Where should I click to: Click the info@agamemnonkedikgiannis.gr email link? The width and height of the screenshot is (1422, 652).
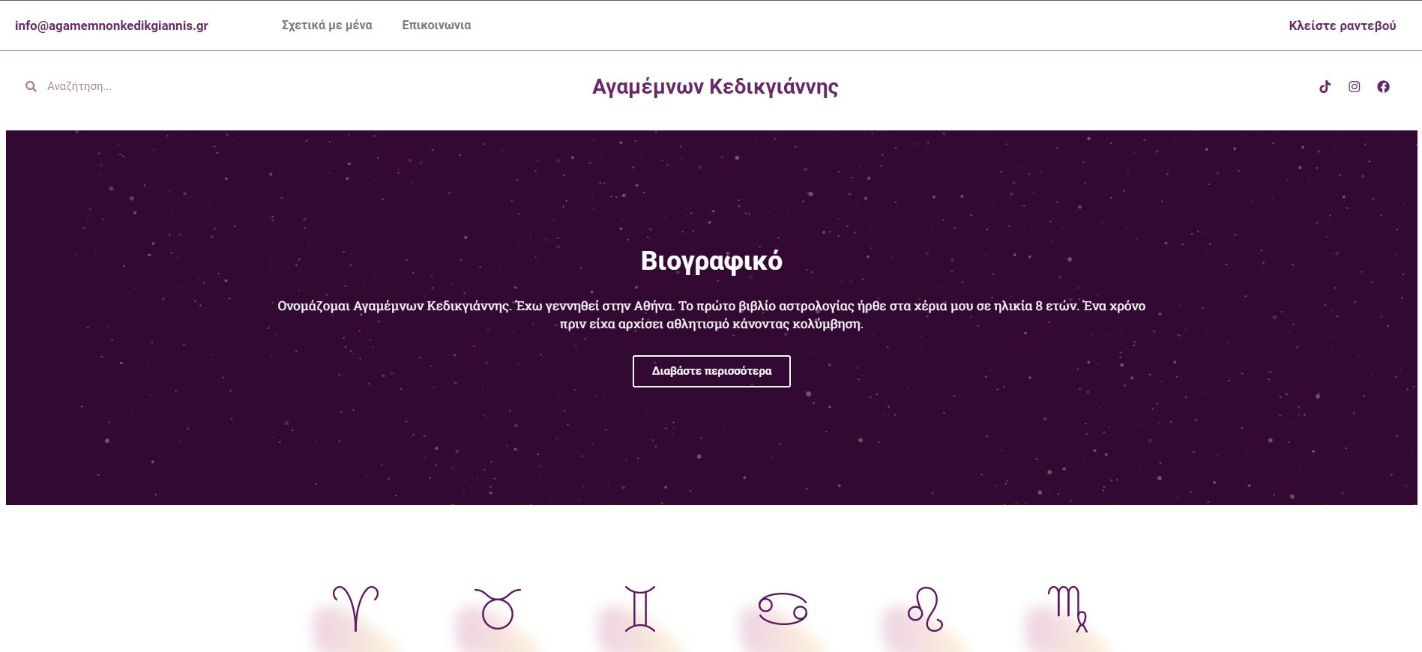[x=112, y=25]
